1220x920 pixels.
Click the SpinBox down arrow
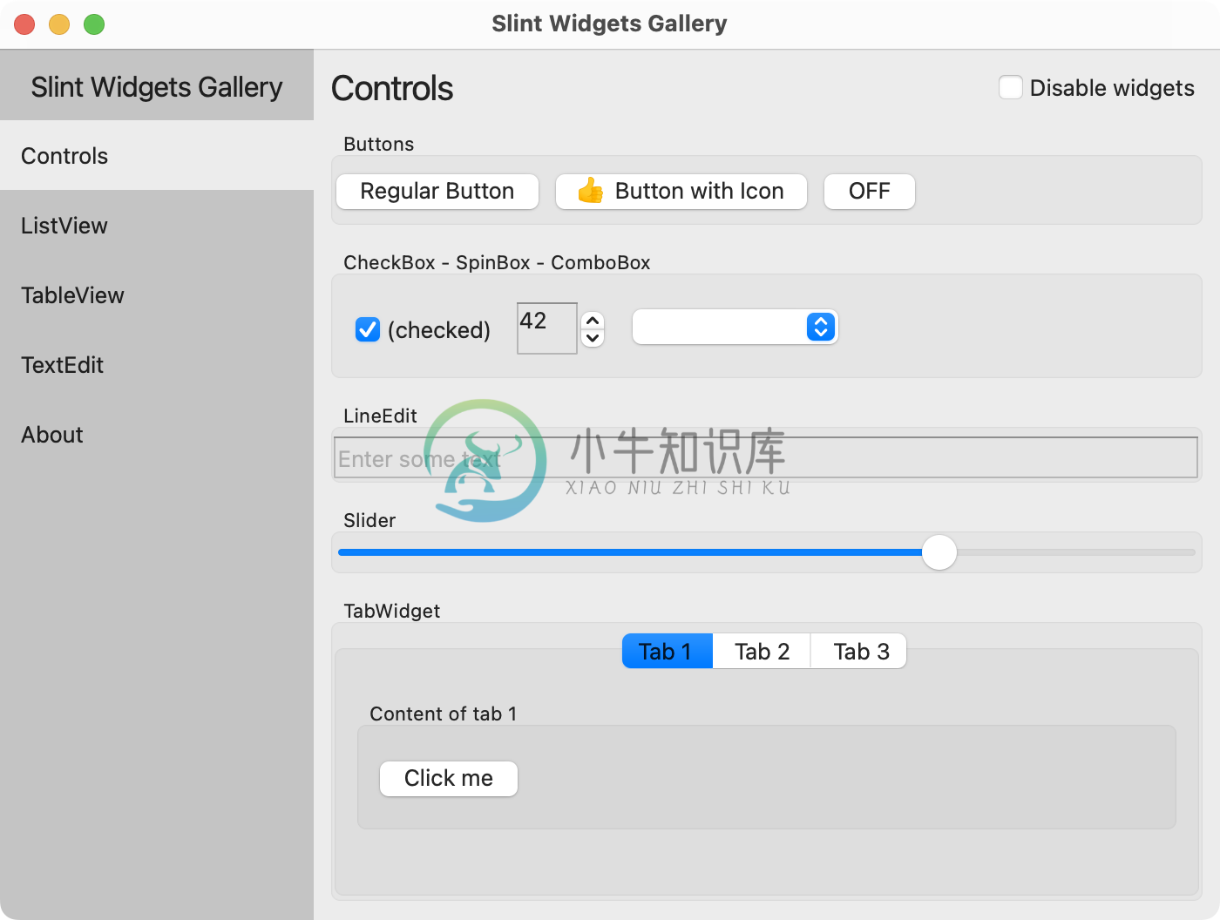(x=592, y=338)
